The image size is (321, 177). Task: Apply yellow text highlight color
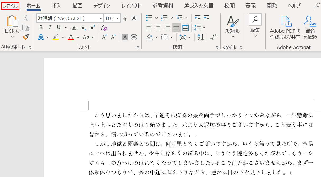[56, 37]
